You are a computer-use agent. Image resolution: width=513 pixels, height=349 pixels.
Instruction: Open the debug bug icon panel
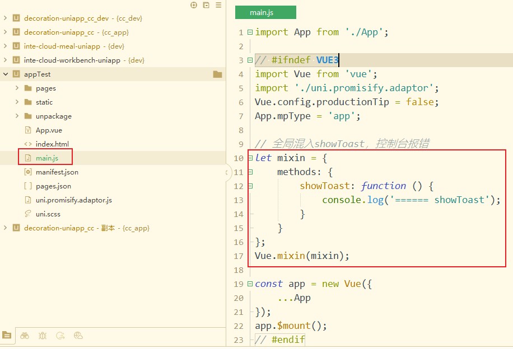43,336
